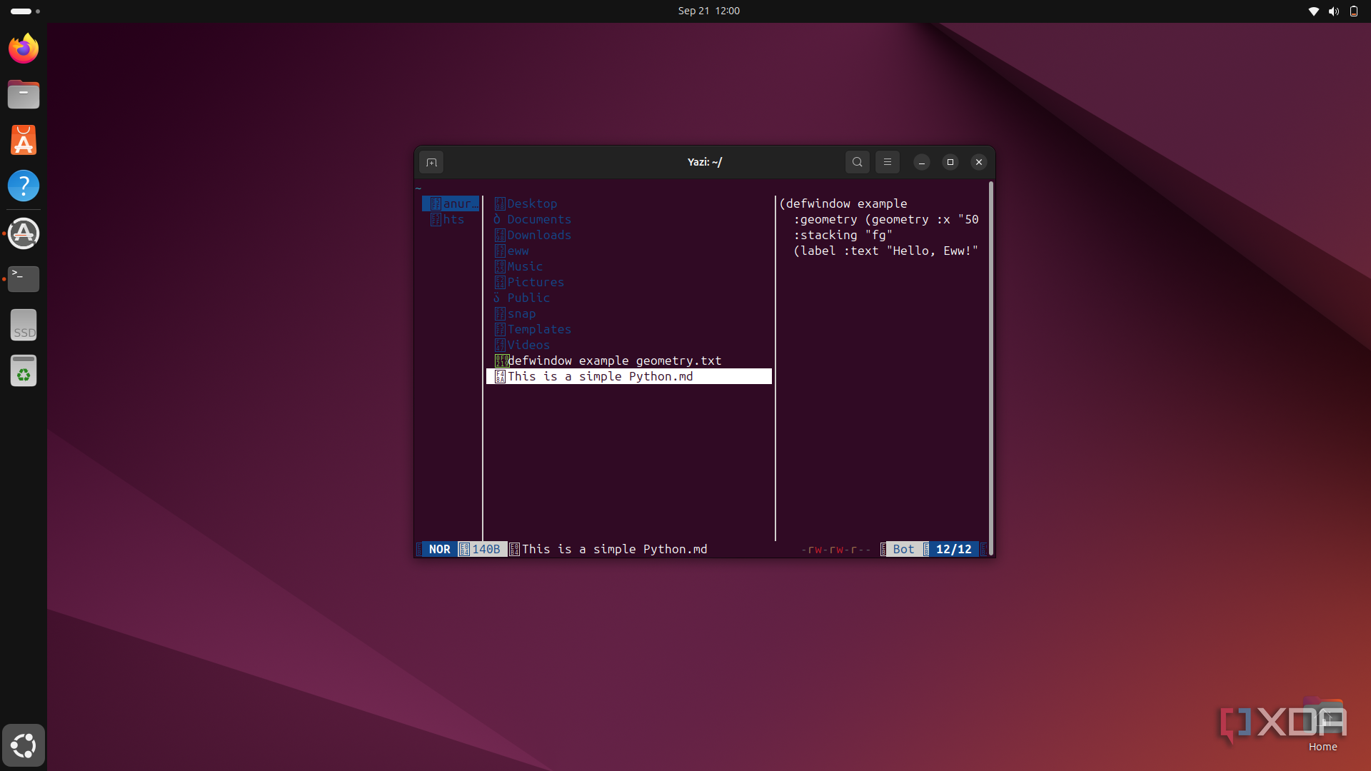Viewport: 1371px width, 771px height.
Task: Show Applications with the Ubuntu logo button
Action: [x=24, y=745]
